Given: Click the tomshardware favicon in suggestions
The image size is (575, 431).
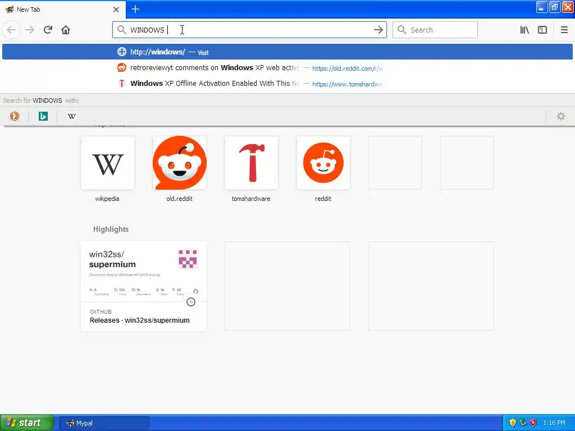Looking at the screenshot, I should [122, 84].
